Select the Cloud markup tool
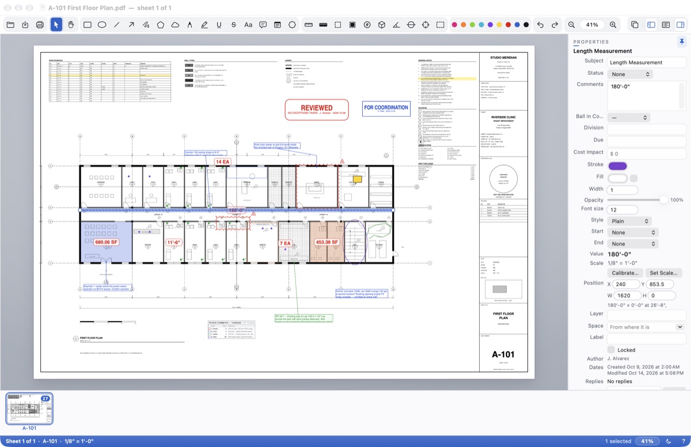The image size is (691, 447). pyautogui.click(x=175, y=25)
